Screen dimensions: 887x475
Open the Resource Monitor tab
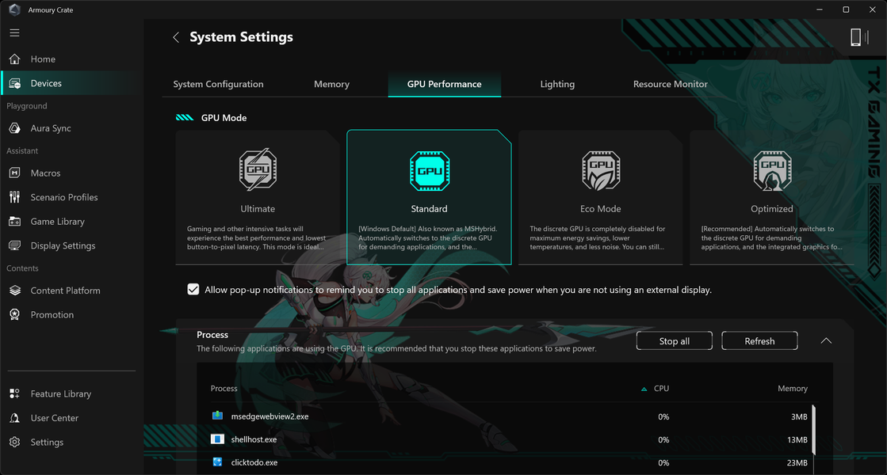coord(671,84)
